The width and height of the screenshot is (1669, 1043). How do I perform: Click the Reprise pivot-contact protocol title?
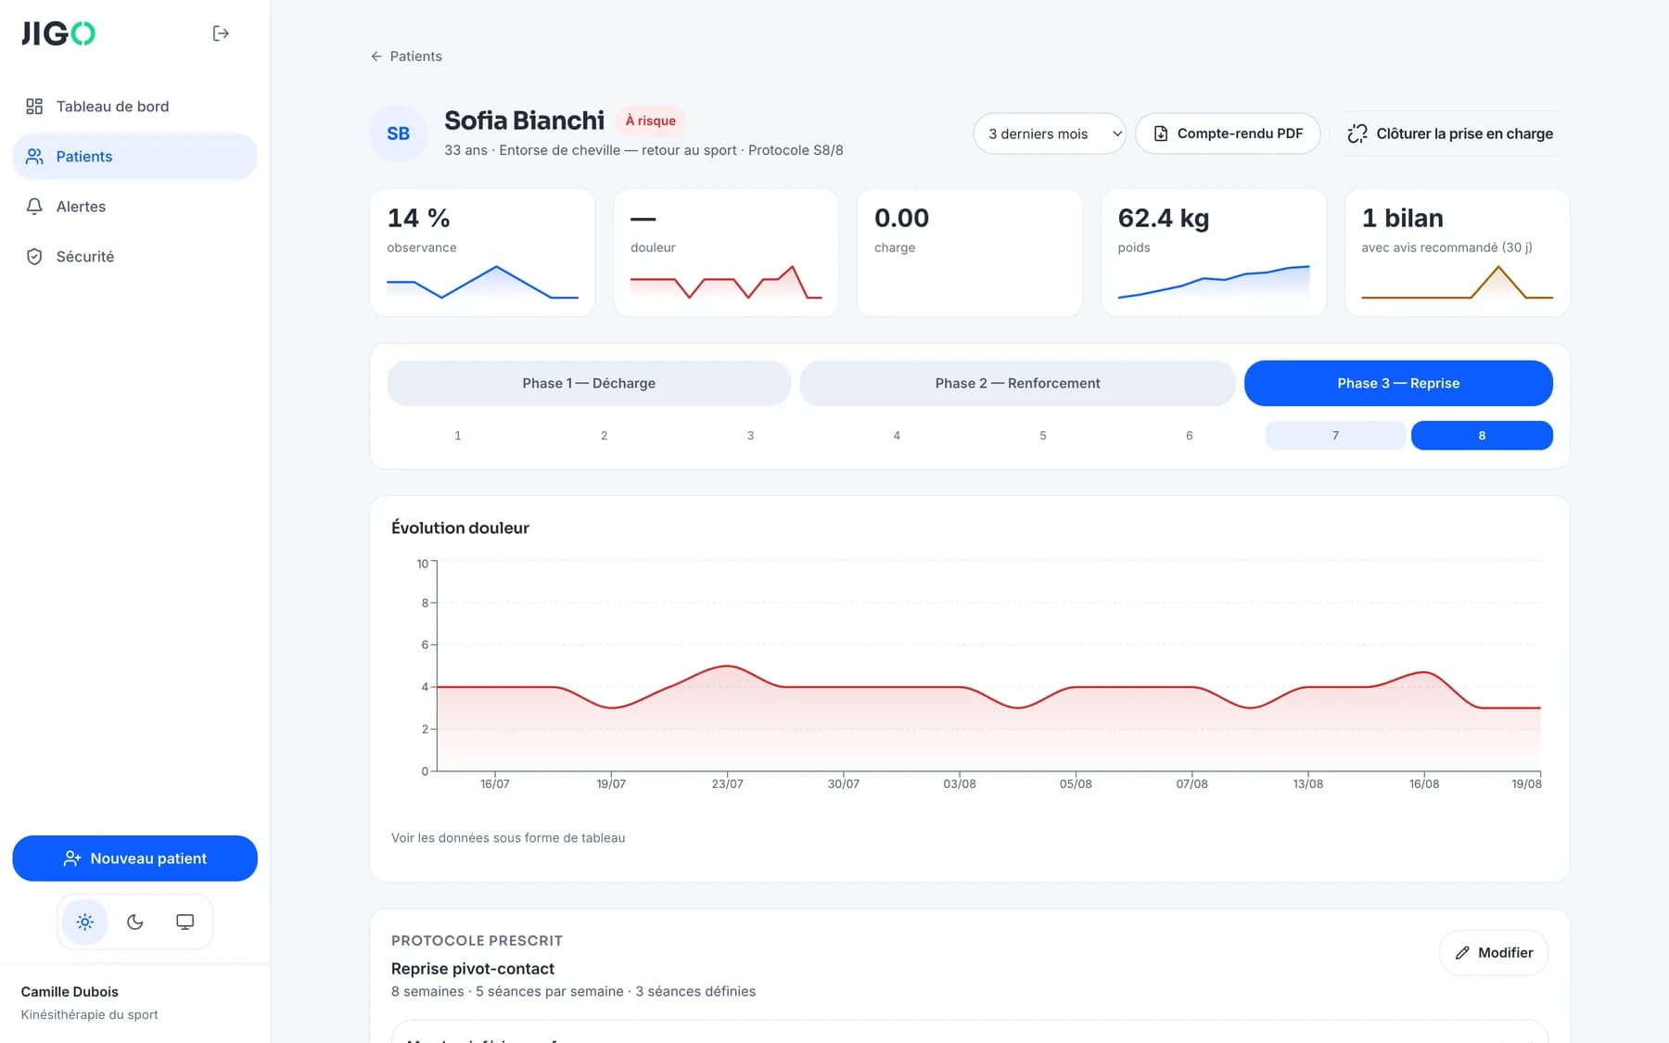pos(473,969)
